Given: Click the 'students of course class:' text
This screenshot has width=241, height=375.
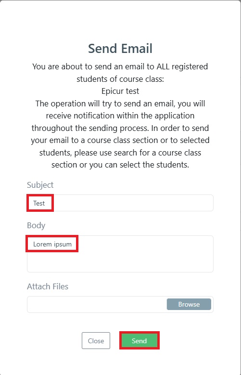Looking at the screenshot, I should click(x=120, y=78).
